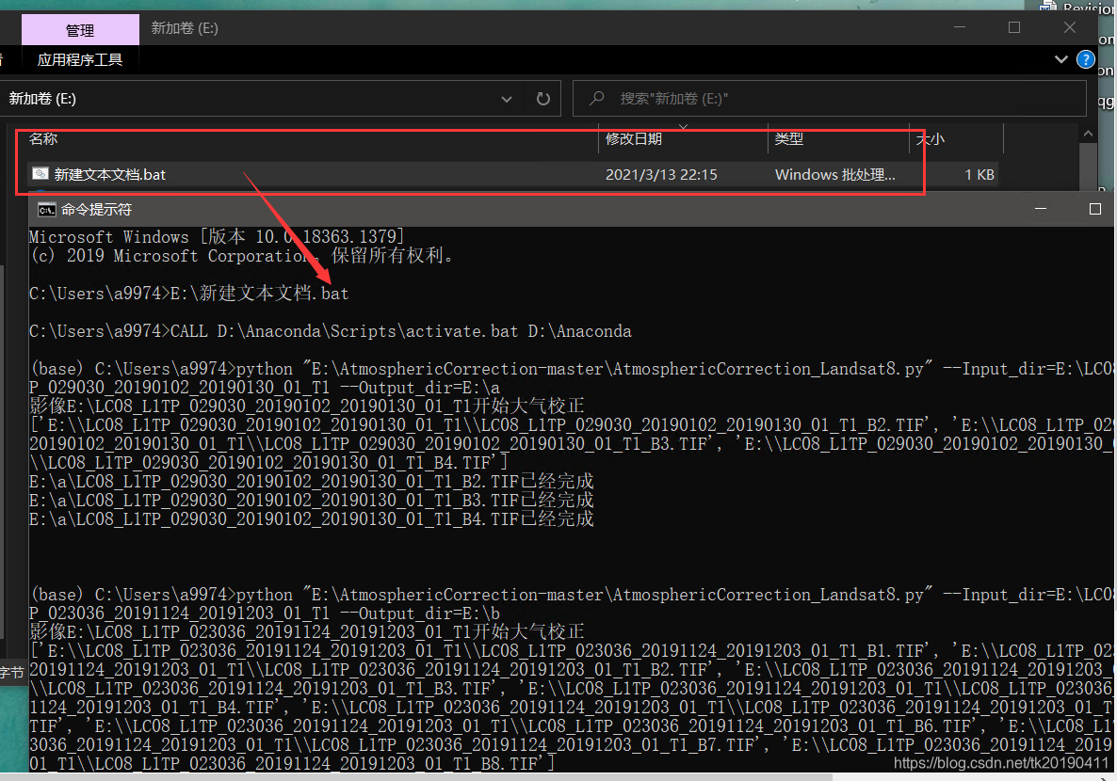
Task: Click the 命令提示符 title text
Action: coord(96,209)
